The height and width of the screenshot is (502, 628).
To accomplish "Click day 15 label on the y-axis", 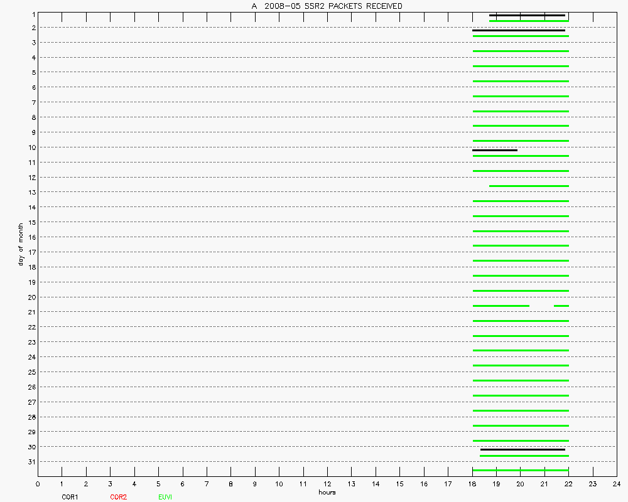I will click(31, 222).
